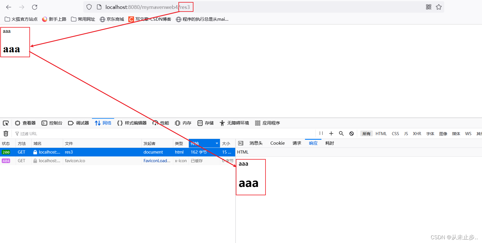
Task: Toggle 图像 images filter
Action: (x=443, y=134)
